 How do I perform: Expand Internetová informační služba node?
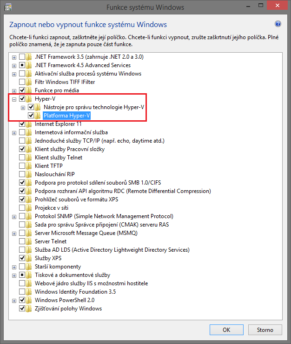click(x=14, y=132)
